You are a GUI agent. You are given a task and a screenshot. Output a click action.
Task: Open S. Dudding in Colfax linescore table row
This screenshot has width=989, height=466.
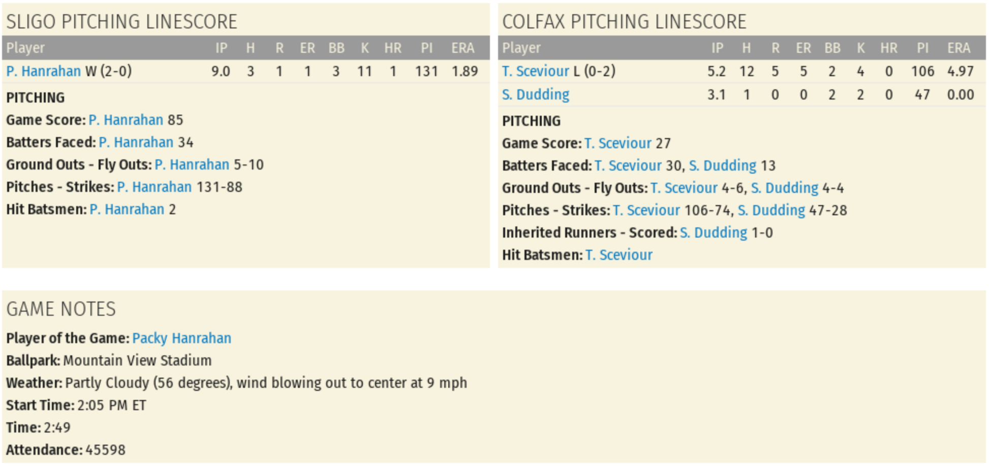[535, 94]
